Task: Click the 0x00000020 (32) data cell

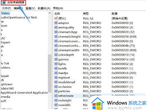Action: [x=123, y=32]
